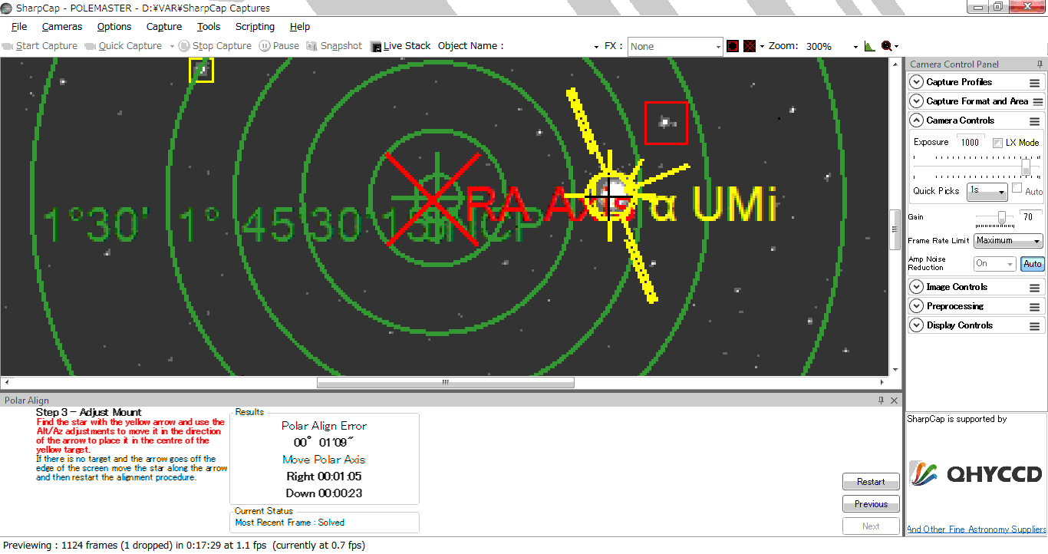Click the Right 00:01:05 adjustment text

(x=324, y=477)
